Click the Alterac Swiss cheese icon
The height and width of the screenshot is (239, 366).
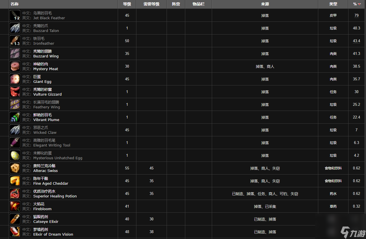click(15, 168)
